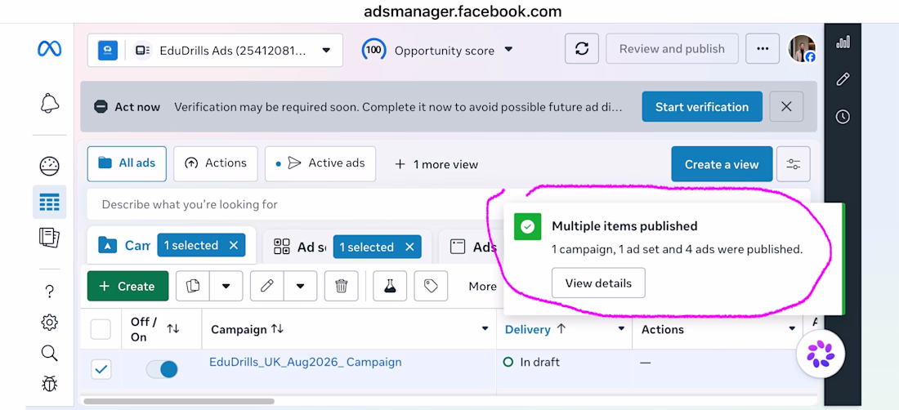Open the three-dot more options menu

click(762, 49)
